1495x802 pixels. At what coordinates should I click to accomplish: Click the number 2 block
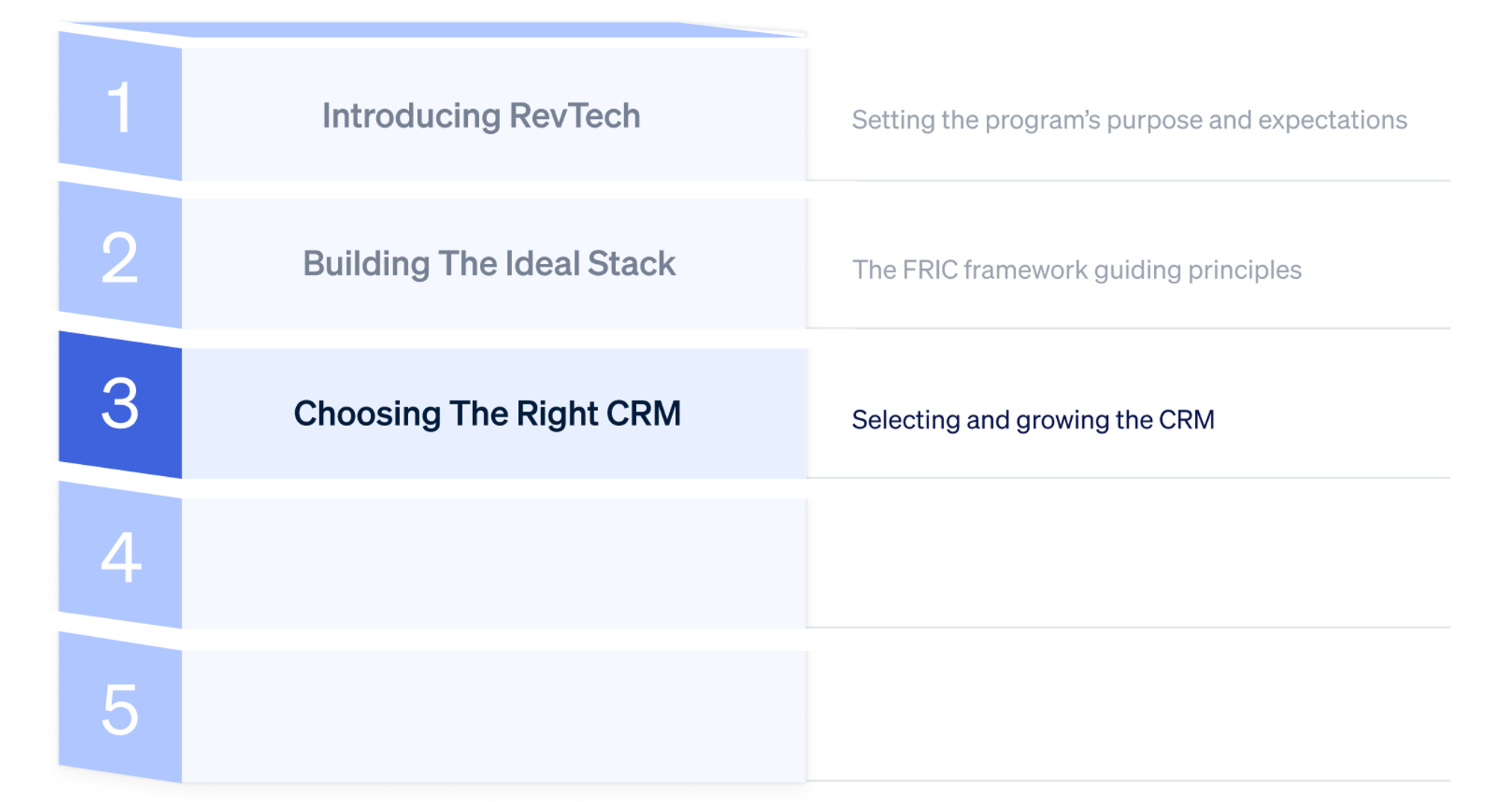[120, 258]
